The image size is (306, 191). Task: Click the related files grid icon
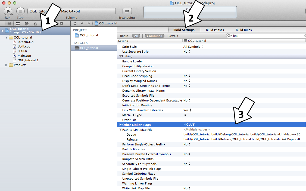click(x=74, y=24)
